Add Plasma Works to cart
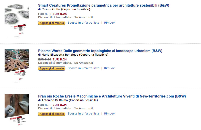Image resolution: width=201 pixels, height=130 pixels. tap(52, 68)
